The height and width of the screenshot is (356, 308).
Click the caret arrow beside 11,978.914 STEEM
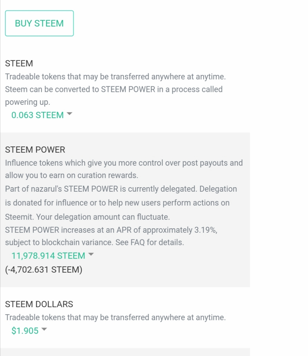pos(91,254)
